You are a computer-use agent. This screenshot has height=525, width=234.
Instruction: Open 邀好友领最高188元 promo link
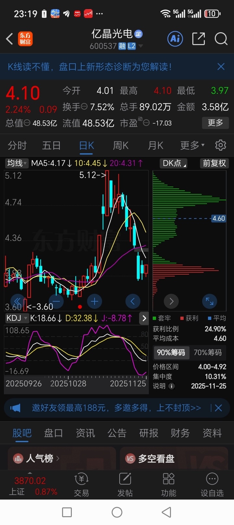116,408
